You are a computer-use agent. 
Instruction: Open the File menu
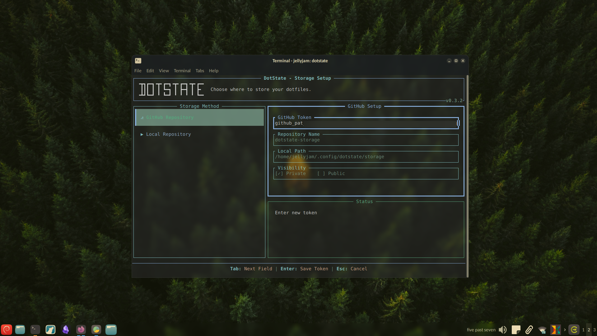138,71
